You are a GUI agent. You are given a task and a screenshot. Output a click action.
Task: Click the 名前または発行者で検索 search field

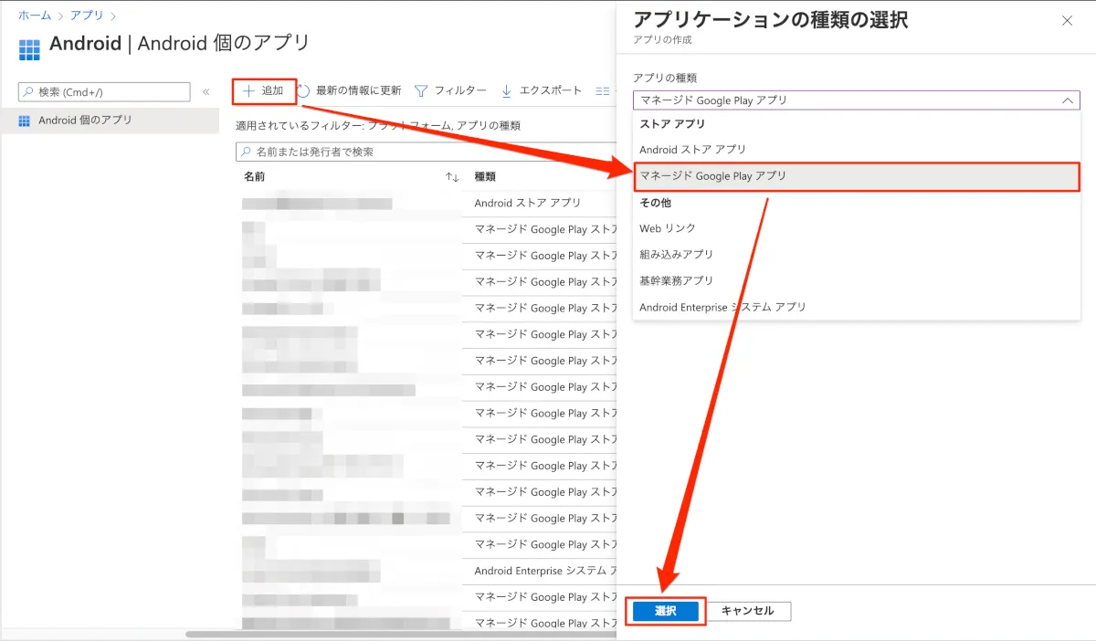point(426,152)
